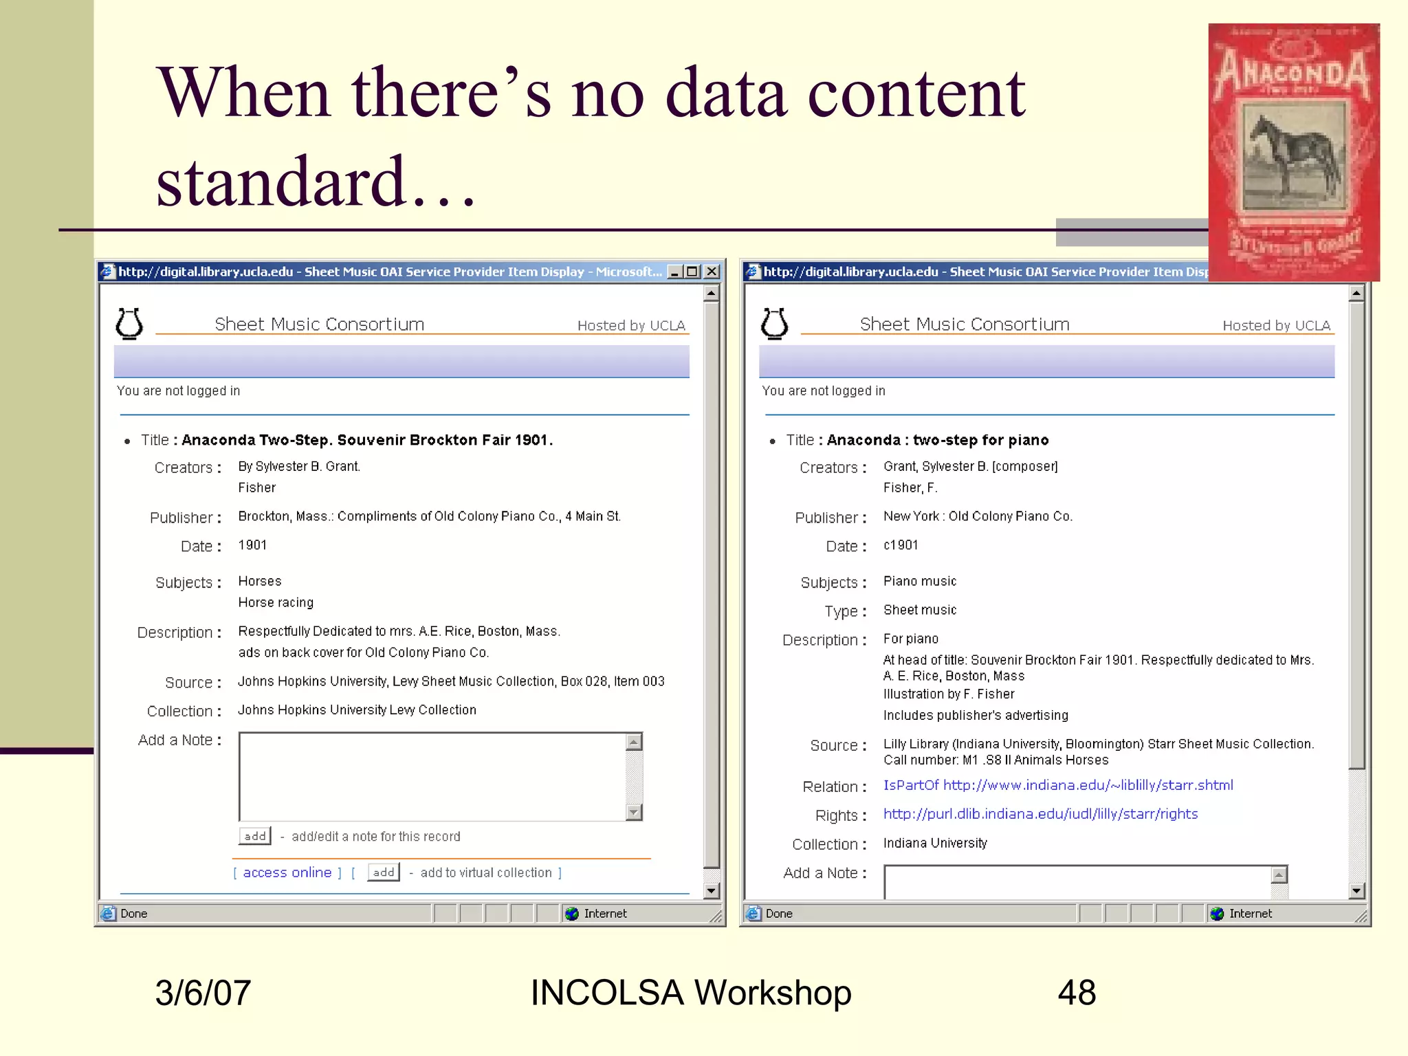Click the subject 'Horse racing'
1408x1056 pixels.
click(x=276, y=602)
